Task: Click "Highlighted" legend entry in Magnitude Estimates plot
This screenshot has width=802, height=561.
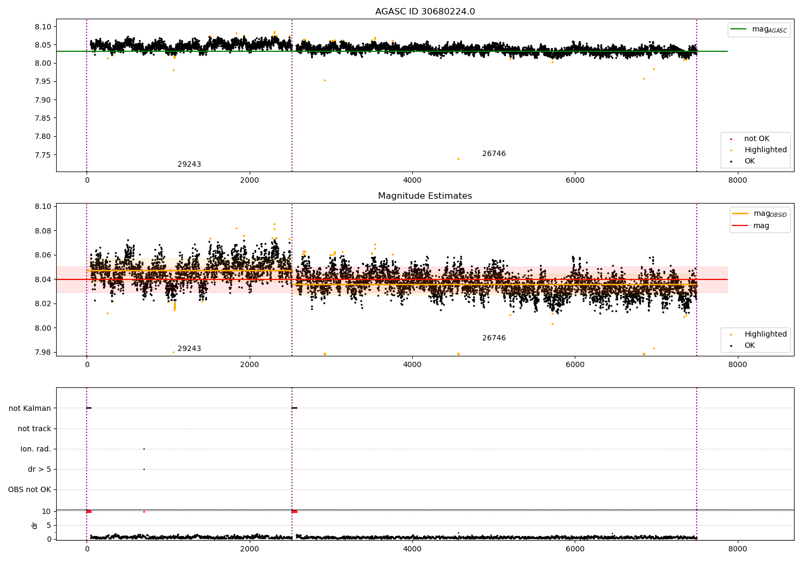Action: click(x=766, y=334)
